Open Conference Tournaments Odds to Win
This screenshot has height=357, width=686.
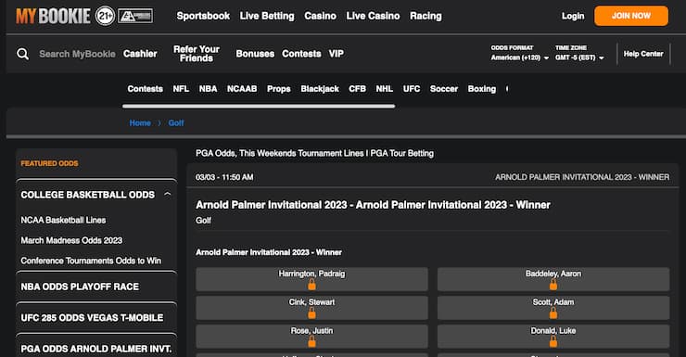coord(91,261)
